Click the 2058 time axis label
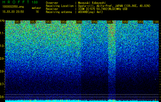Screen dimensions: 161x102 125,22
